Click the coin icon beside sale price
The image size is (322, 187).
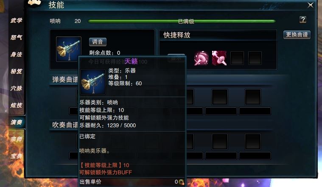181,182
